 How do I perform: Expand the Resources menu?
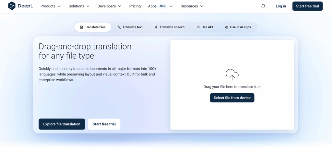192,6
